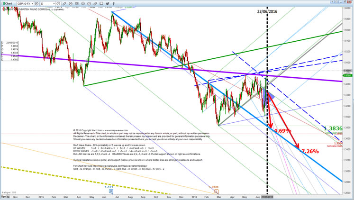Viewport: 354px width, 200px height.
Task: Click the speech bubble comment icon
Action: tap(101, 4)
